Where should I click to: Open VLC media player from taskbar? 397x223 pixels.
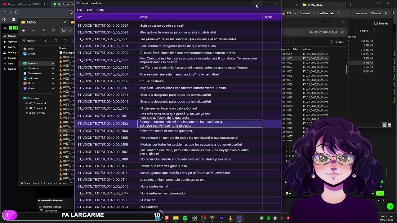[x=230, y=218]
